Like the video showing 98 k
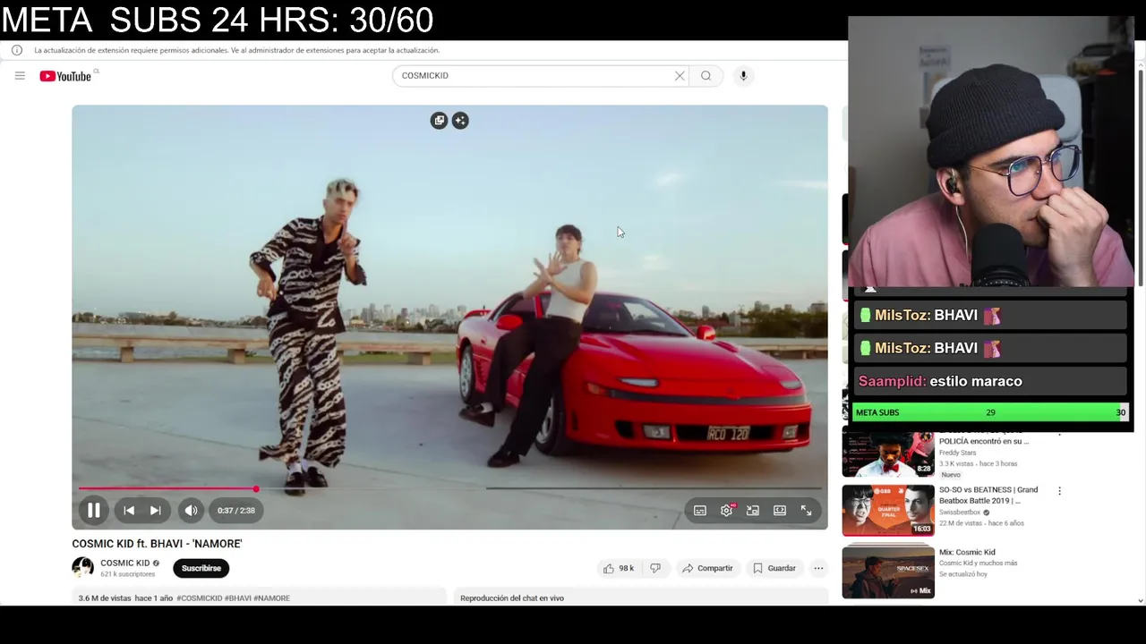This screenshot has width=1146, height=644. pyautogui.click(x=618, y=568)
